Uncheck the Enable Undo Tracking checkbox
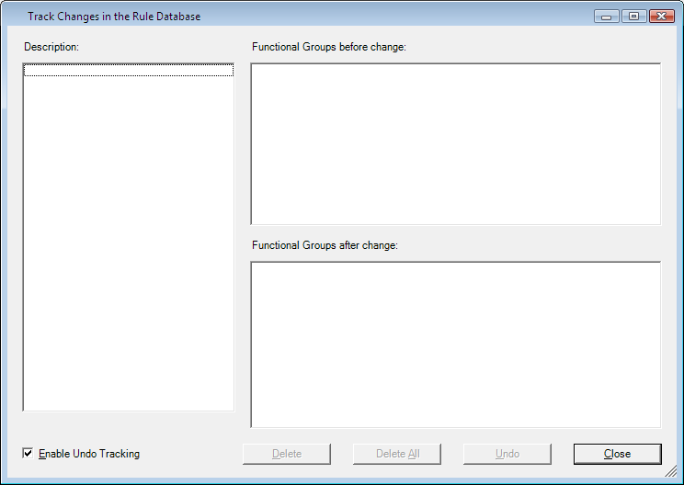 tap(28, 454)
